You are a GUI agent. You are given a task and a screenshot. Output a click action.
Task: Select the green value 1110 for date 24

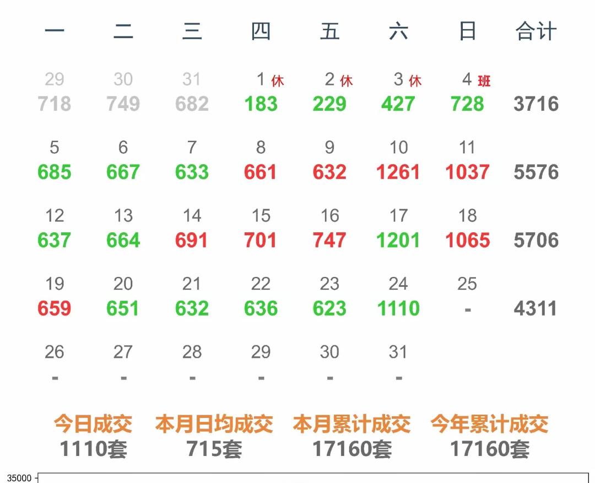[x=399, y=308]
